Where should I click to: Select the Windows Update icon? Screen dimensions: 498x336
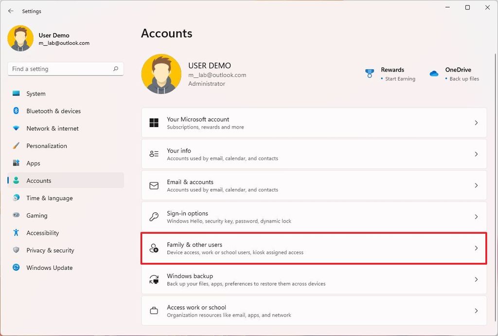[x=16, y=267]
